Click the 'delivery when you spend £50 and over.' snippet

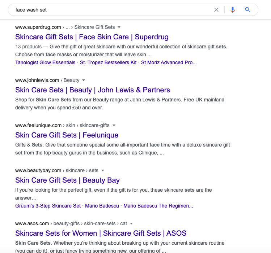coord(59,108)
